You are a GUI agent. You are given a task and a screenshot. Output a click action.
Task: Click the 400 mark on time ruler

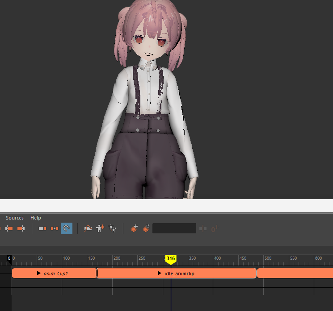pyautogui.click(x=217, y=258)
